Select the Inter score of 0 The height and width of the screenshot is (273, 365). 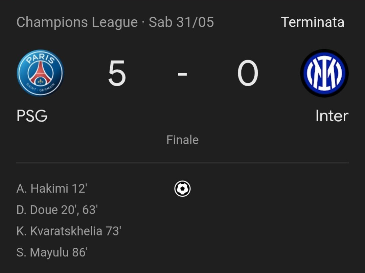(x=248, y=73)
